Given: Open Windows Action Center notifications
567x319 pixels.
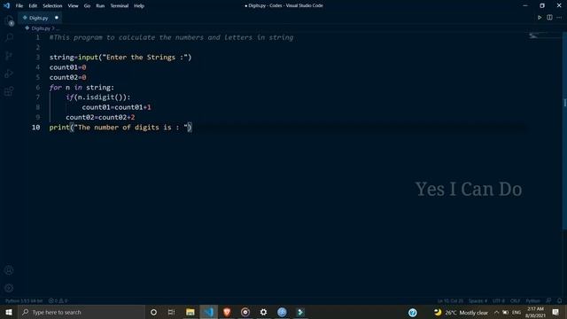Looking at the screenshot, I should click(555, 312).
